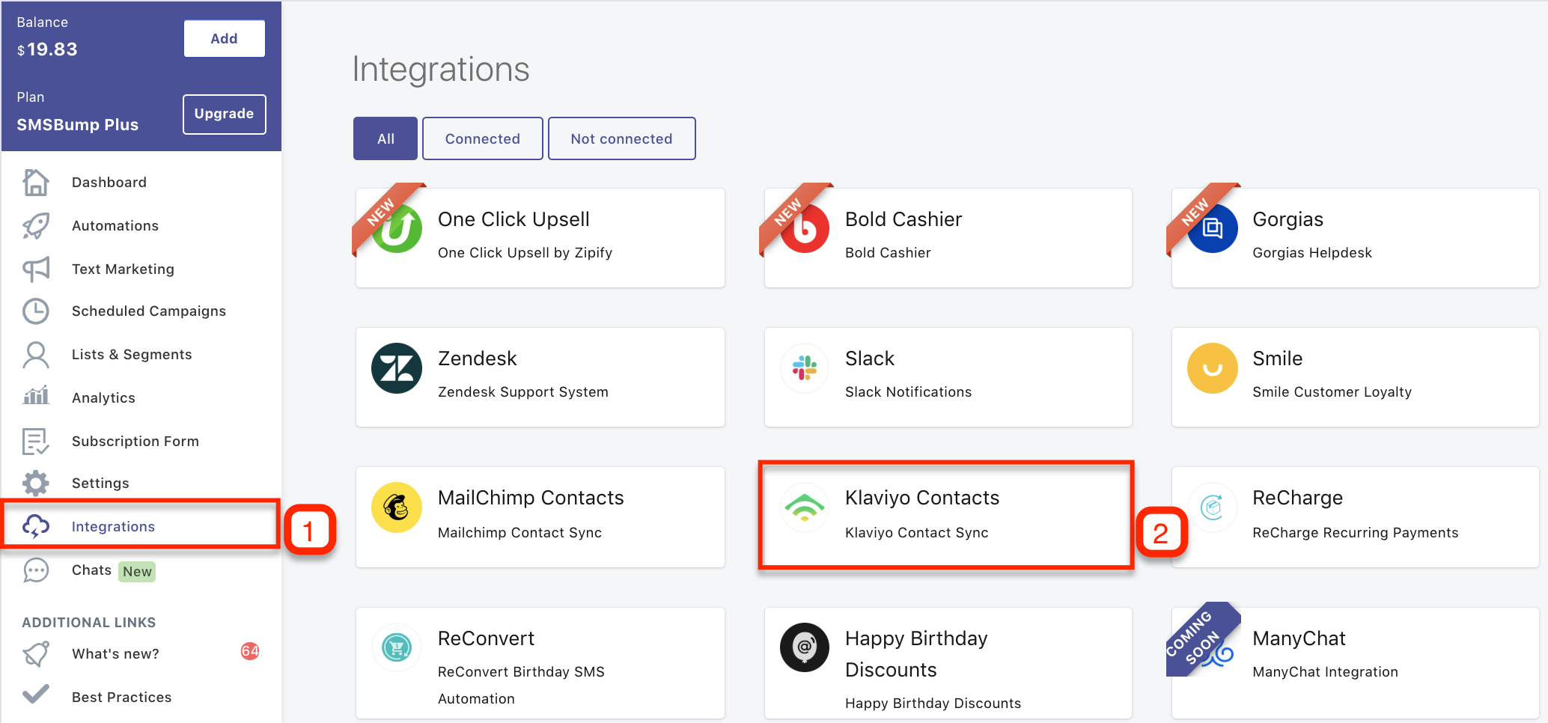Click ReConvert Birthday SMS Automation text
1548x723 pixels.
(521, 686)
